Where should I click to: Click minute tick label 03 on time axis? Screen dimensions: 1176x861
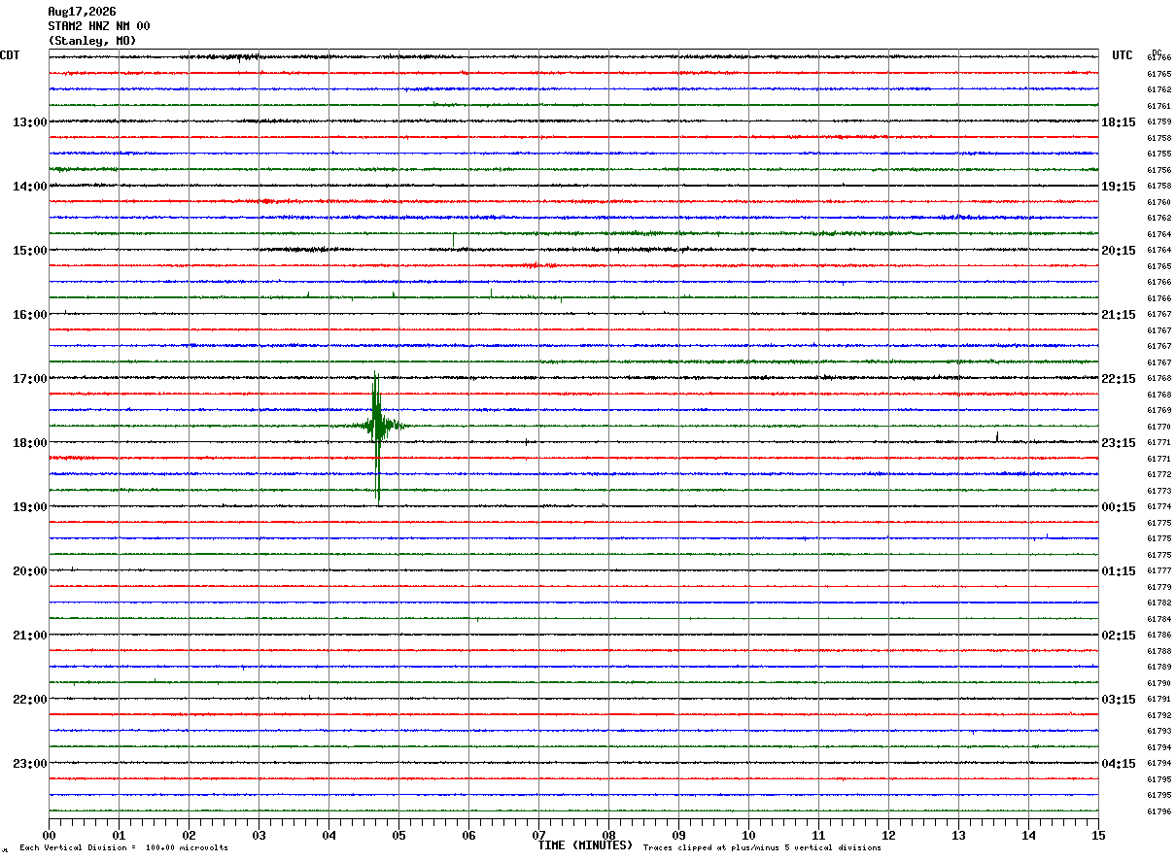pyautogui.click(x=259, y=836)
